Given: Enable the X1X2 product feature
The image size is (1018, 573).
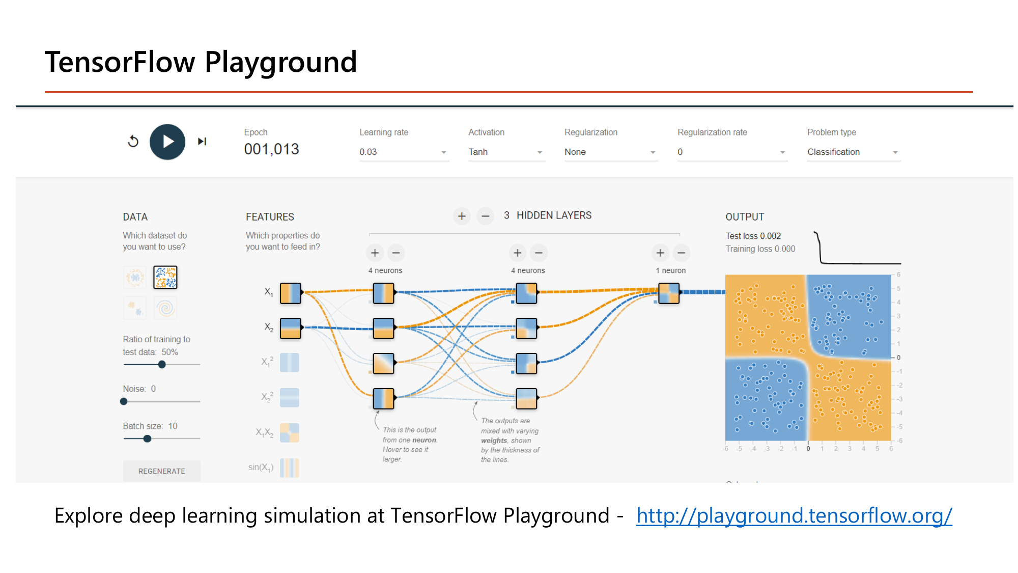Looking at the screenshot, I should (x=290, y=433).
